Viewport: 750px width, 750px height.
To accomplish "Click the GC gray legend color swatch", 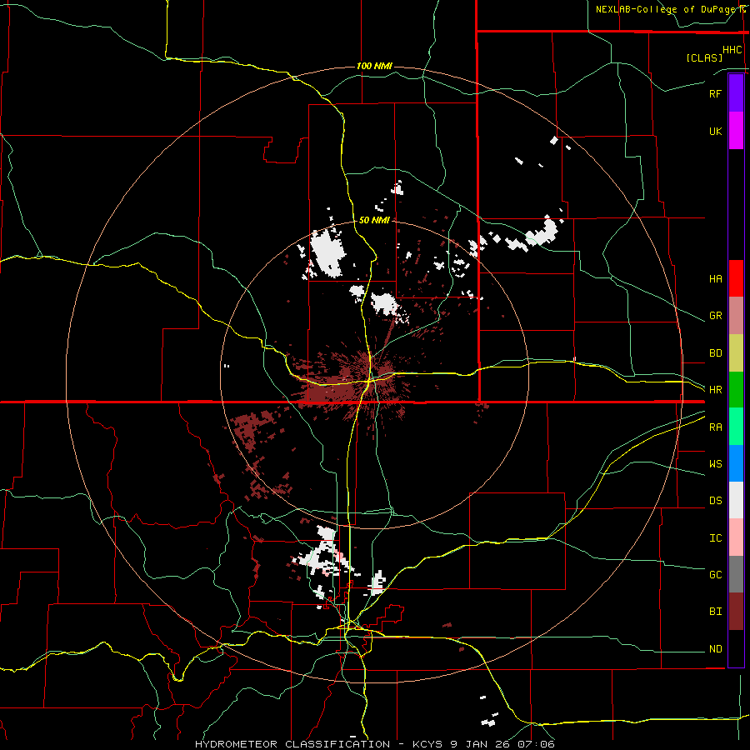I will pos(736,574).
